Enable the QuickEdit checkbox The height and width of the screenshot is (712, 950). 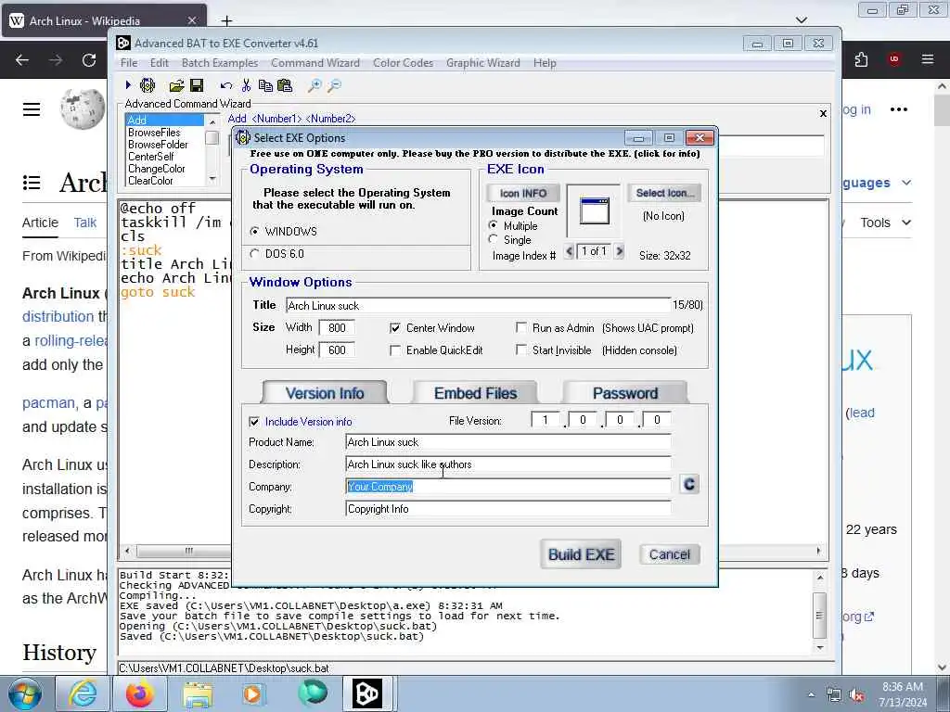click(395, 350)
